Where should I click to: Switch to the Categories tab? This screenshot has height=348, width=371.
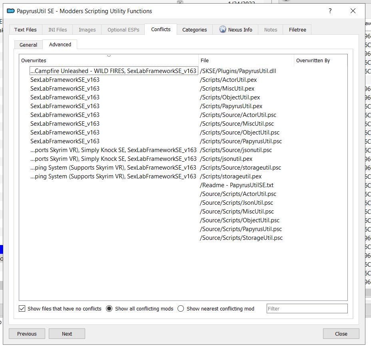[194, 30]
